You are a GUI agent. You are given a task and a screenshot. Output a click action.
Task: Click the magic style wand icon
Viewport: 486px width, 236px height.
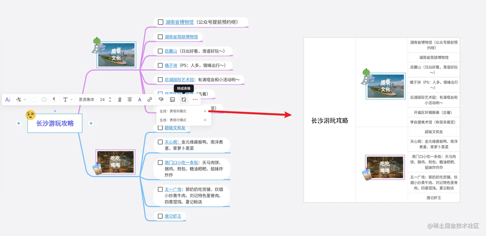click(x=19, y=100)
